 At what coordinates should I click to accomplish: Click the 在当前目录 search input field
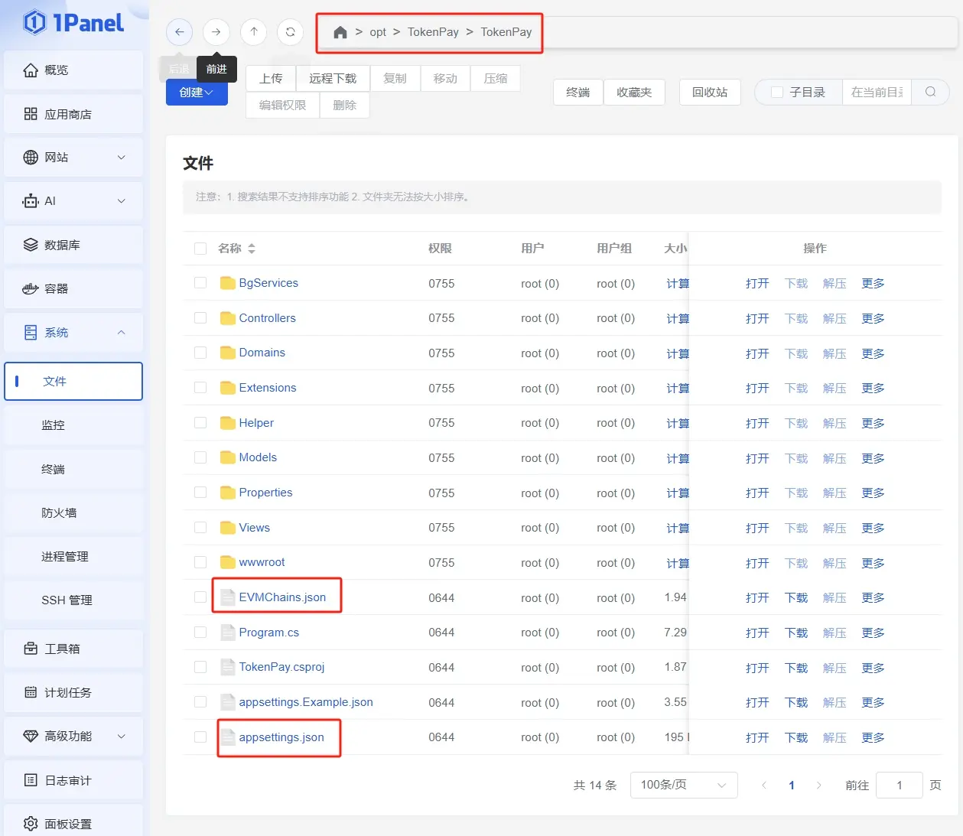[x=877, y=92]
